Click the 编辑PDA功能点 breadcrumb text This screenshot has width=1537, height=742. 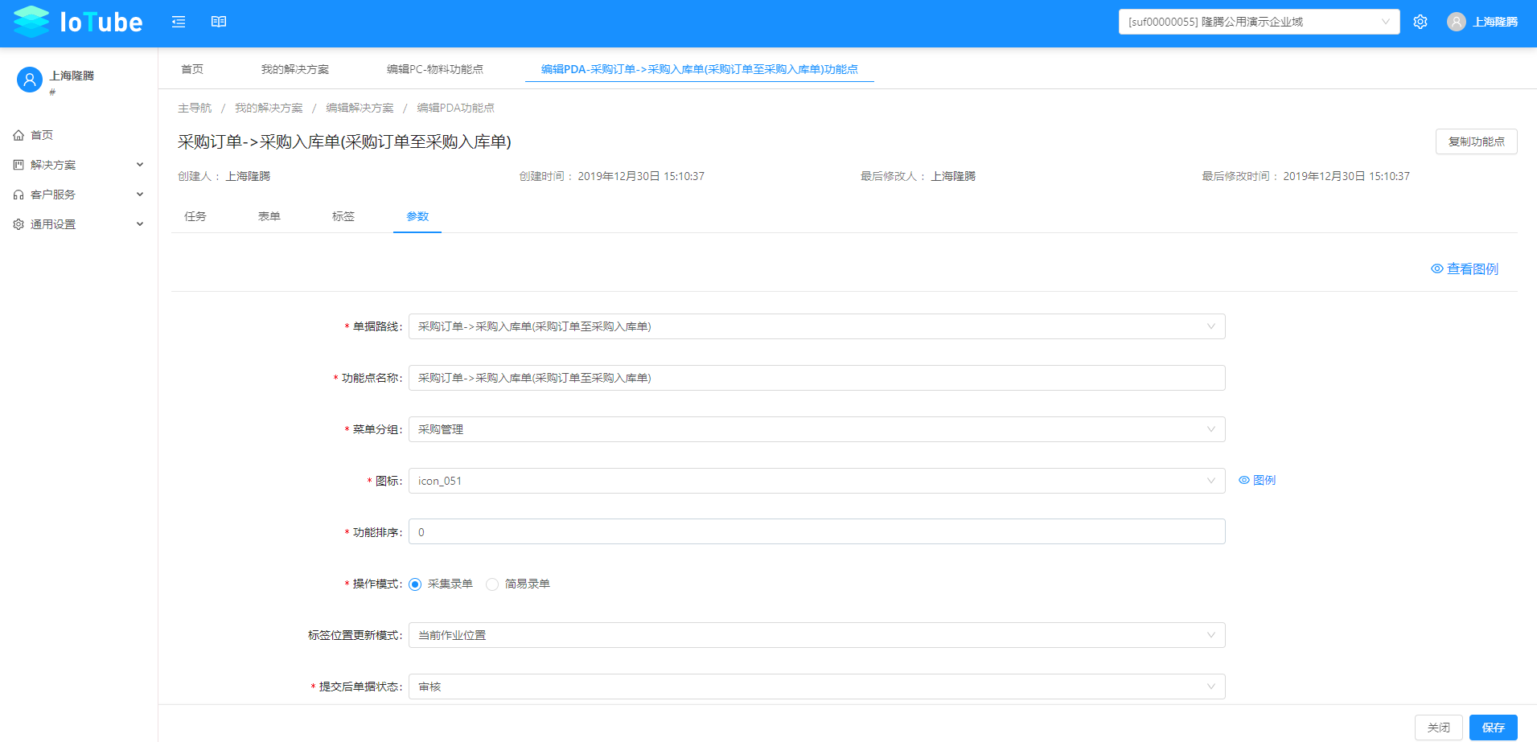pyautogui.click(x=455, y=108)
